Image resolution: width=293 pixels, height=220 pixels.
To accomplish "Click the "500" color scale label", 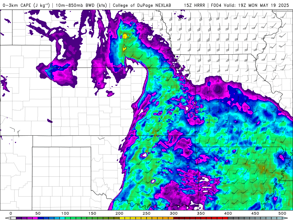I will (282, 213).
